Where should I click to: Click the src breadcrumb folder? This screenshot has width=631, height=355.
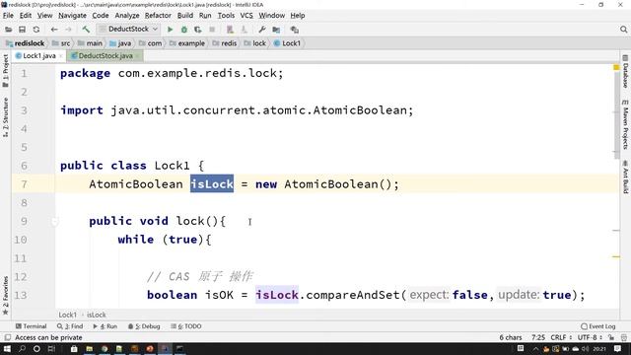click(61, 43)
